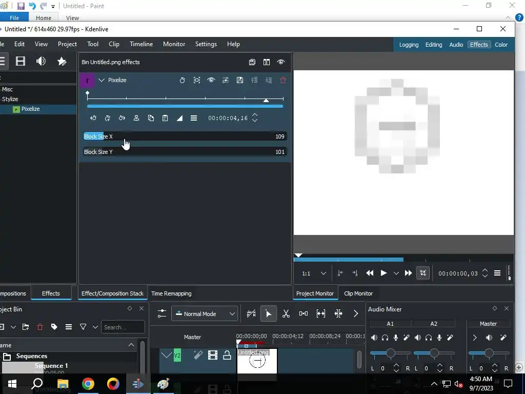Open the Monitor menu
This screenshot has height=394, width=525.
coord(174,44)
